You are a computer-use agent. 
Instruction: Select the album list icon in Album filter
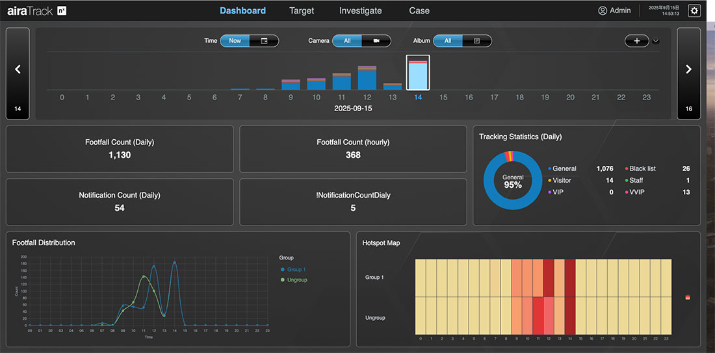click(x=476, y=41)
